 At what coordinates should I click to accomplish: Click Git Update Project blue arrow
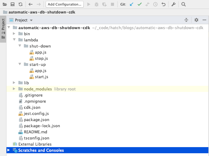(131, 4)
